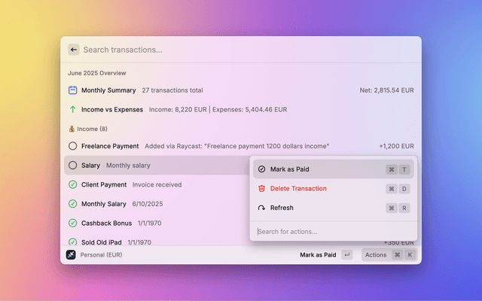Toggle the Salary unpaid status circle

73,166
